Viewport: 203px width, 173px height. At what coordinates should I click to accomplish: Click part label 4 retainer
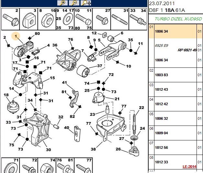pos(48,45)
